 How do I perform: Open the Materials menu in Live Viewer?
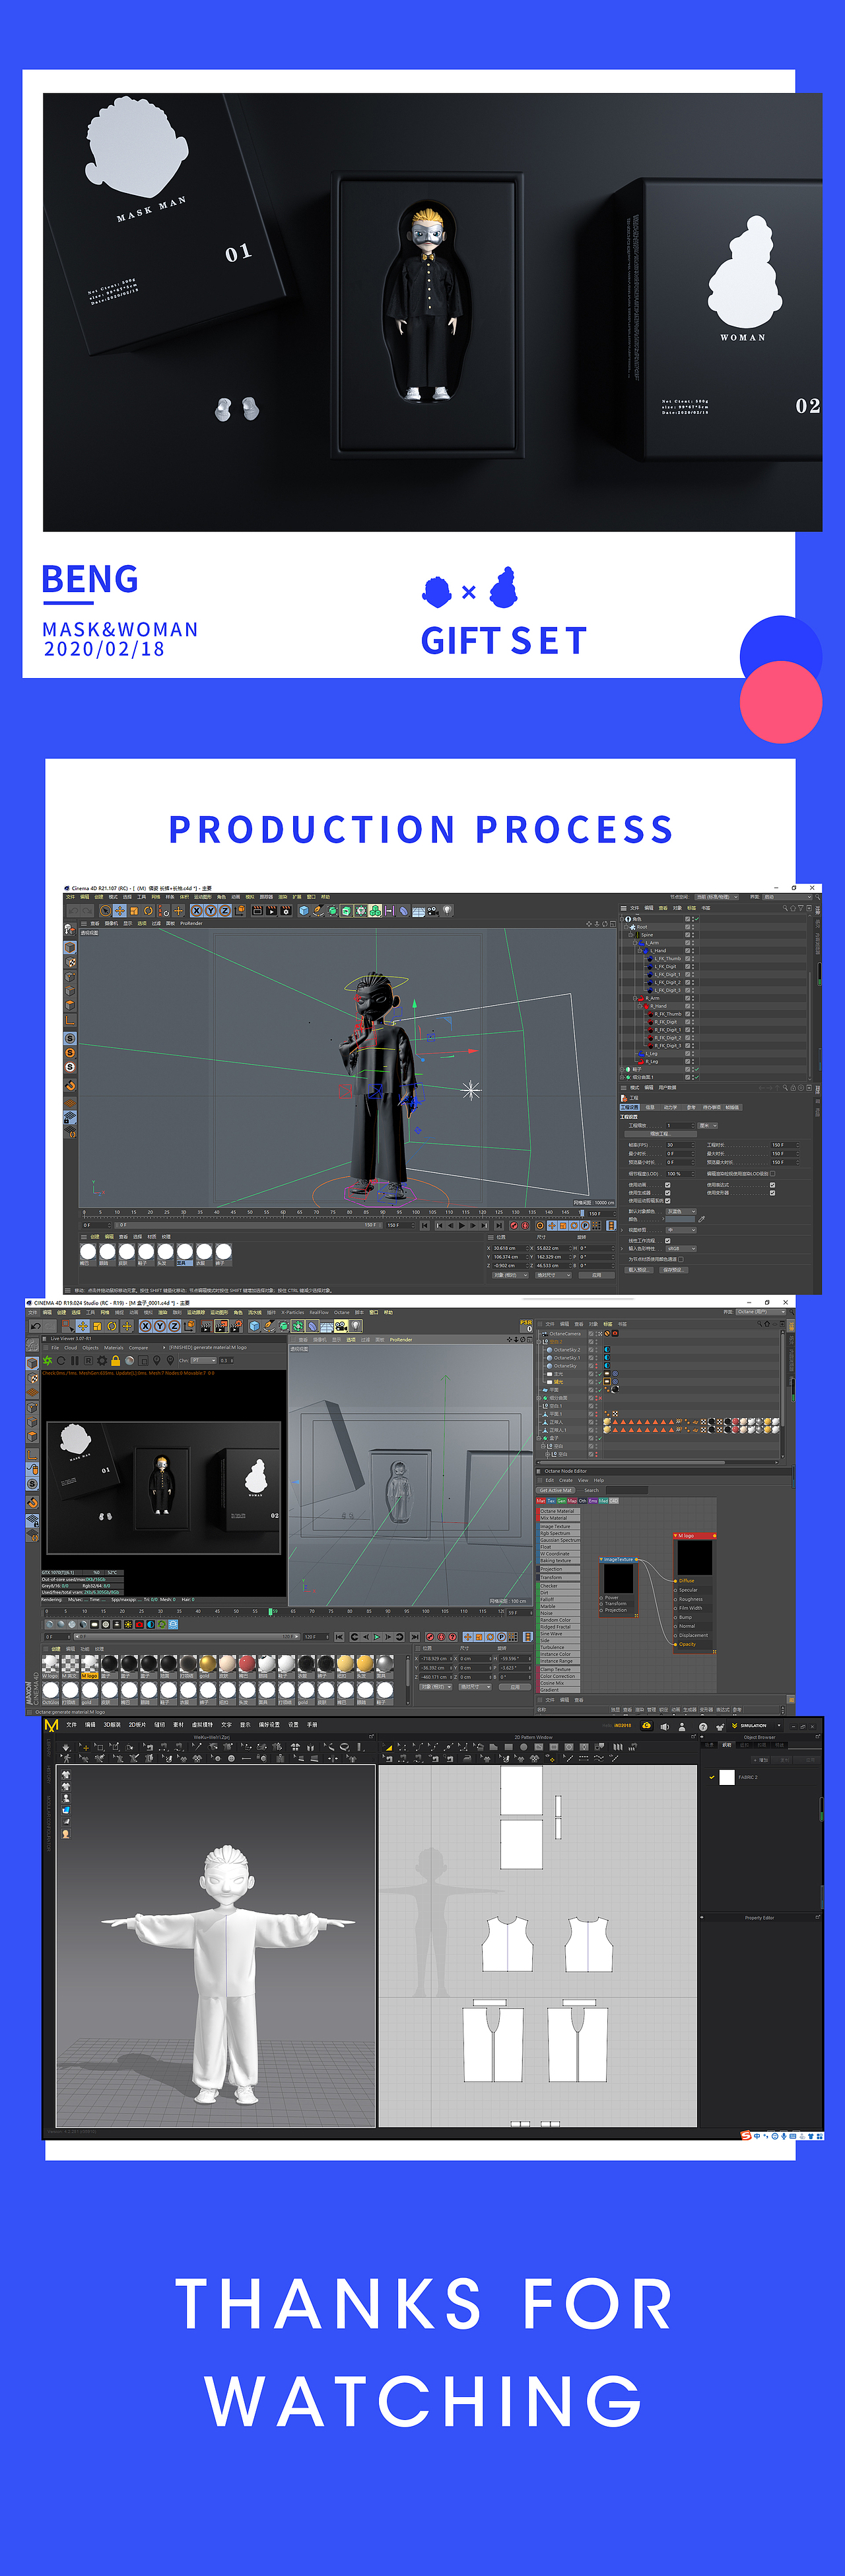pos(114,1348)
